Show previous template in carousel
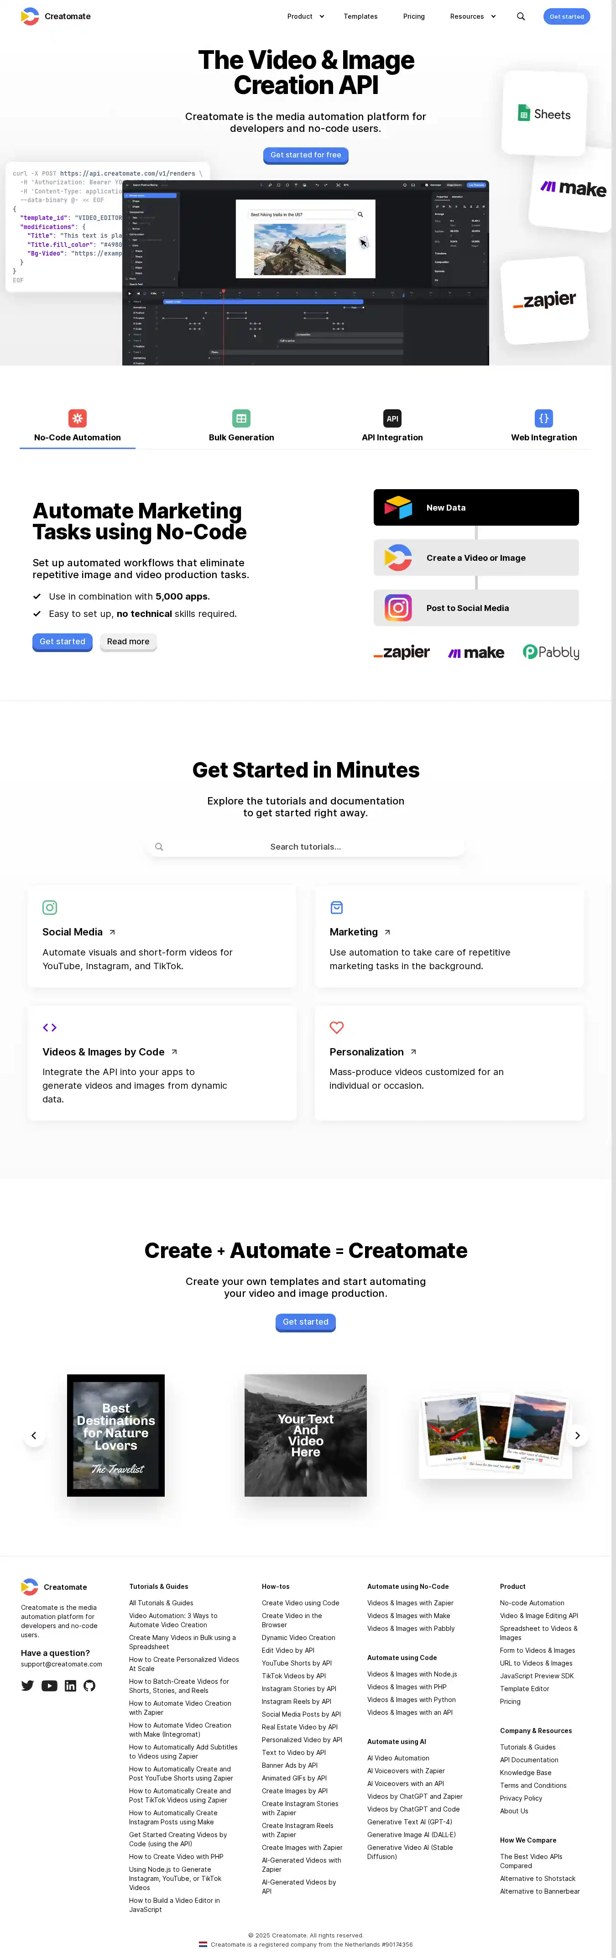Image resolution: width=616 pixels, height=1958 pixels. pyautogui.click(x=33, y=1435)
